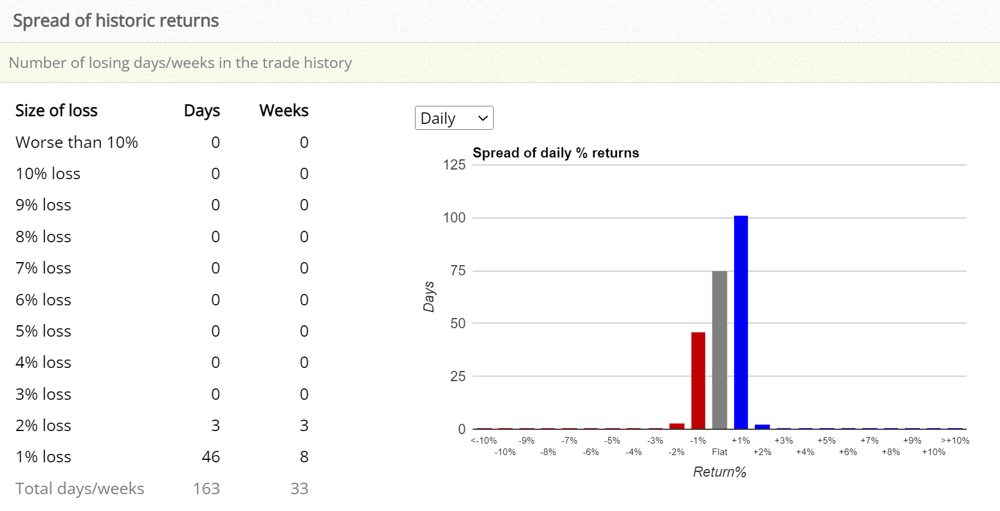The image size is (1000, 511).
Task: Select the Days column header
Action: click(202, 111)
